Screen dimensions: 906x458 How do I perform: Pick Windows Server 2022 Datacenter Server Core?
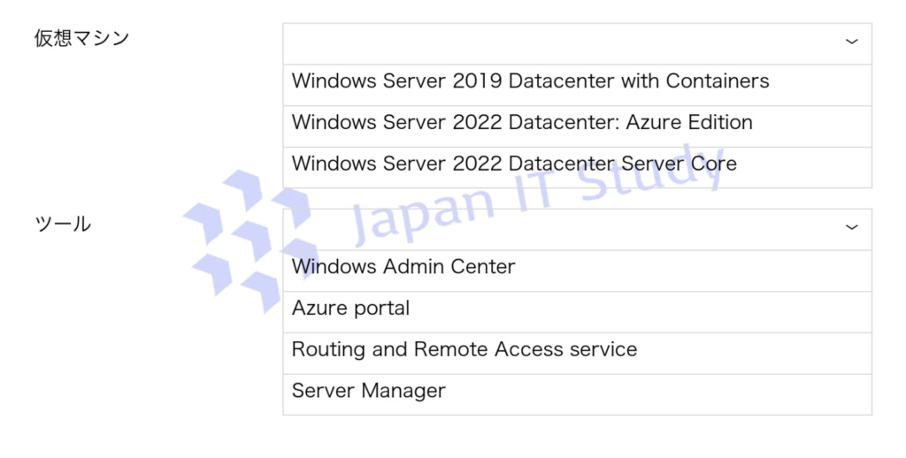[x=514, y=164]
